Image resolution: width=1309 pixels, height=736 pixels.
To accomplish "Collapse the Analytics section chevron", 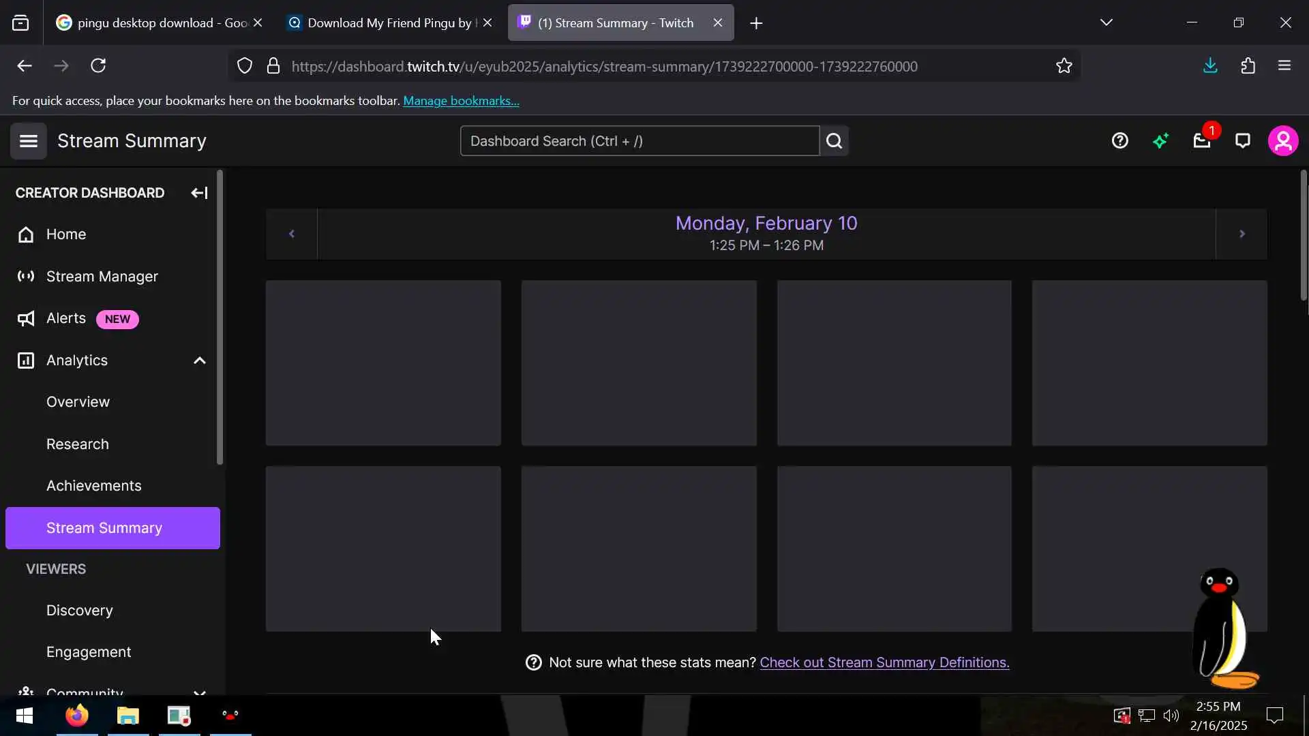I will tap(199, 361).
